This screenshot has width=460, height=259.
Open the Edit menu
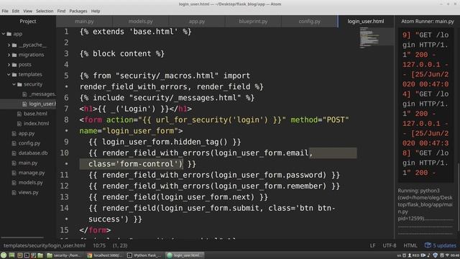[16, 11]
